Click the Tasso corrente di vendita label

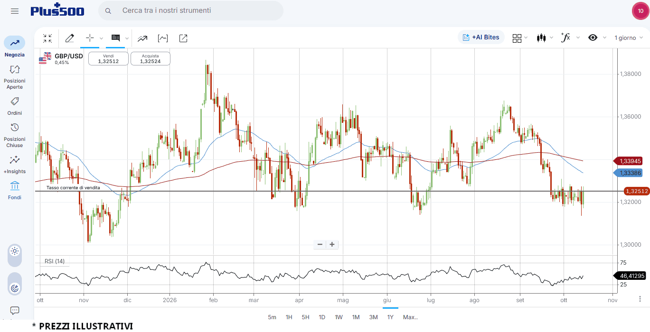click(x=73, y=188)
